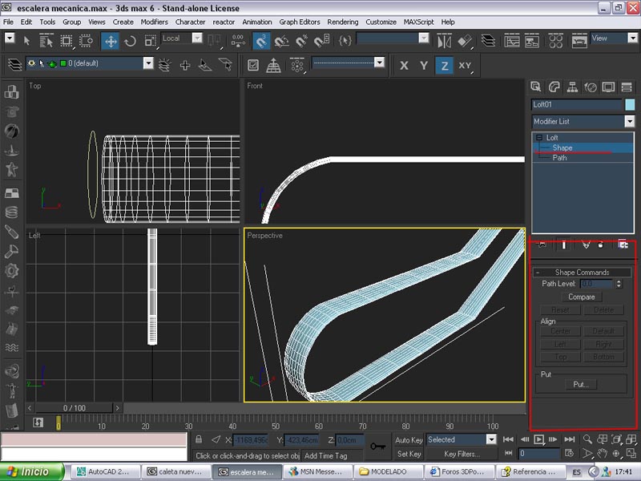Activate the Rotate tool
Viewport: 641px width, 481px height.
pos(130,40)
